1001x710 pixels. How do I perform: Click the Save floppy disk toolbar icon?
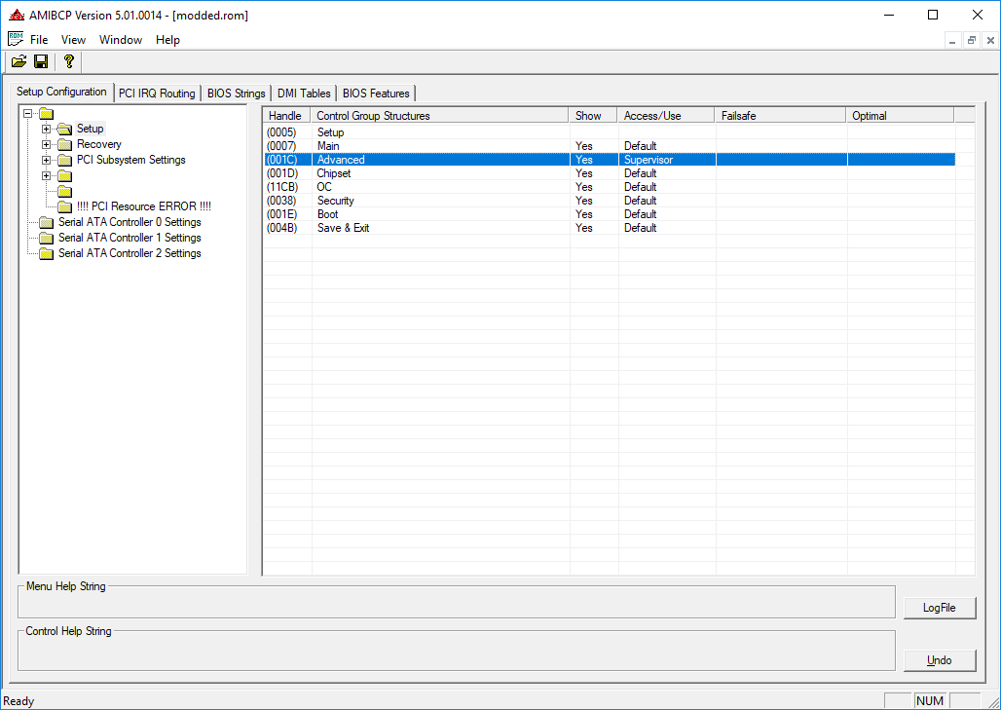pos(41,61)
